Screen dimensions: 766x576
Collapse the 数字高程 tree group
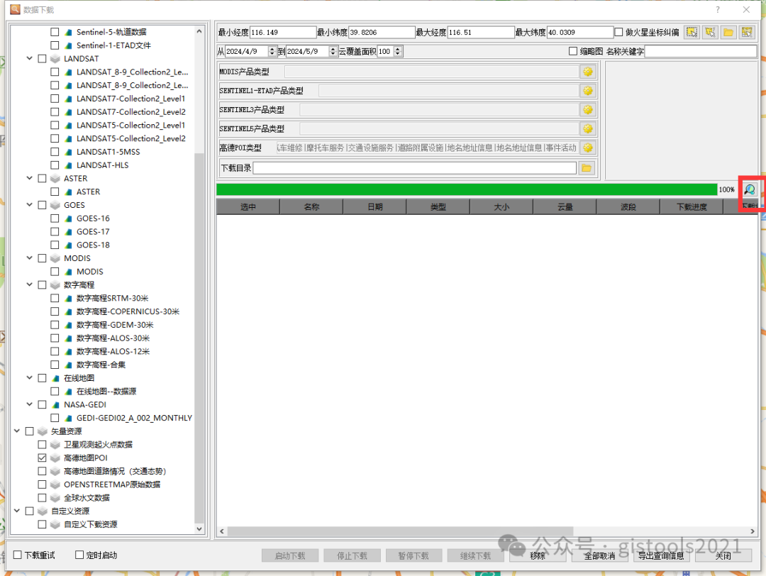pyautogui.click(x=29, y=285)
